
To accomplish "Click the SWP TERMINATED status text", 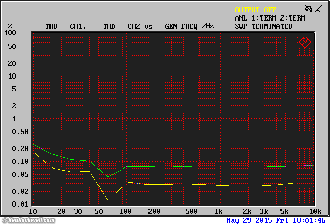I will (x=263, y=26).
